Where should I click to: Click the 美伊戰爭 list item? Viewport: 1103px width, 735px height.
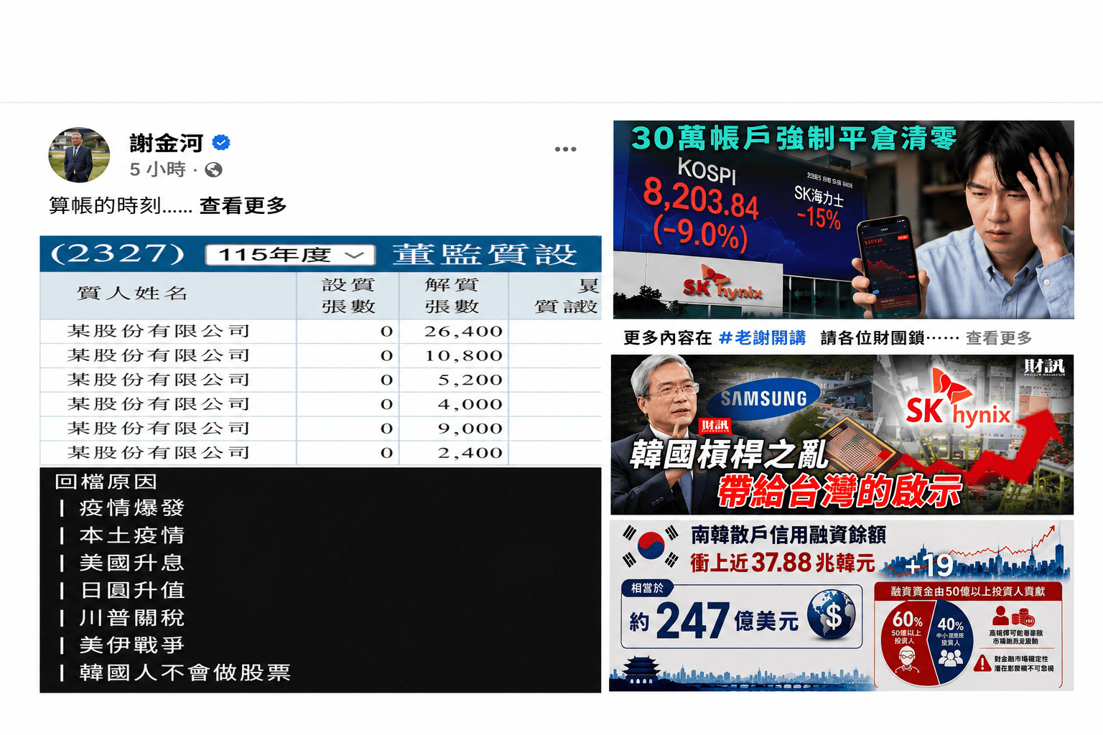132,645
